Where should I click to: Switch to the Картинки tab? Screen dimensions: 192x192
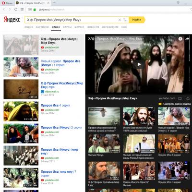click(42, 27)
